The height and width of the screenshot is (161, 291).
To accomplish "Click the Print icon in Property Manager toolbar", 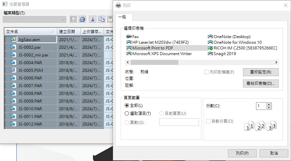I will 82,19.
